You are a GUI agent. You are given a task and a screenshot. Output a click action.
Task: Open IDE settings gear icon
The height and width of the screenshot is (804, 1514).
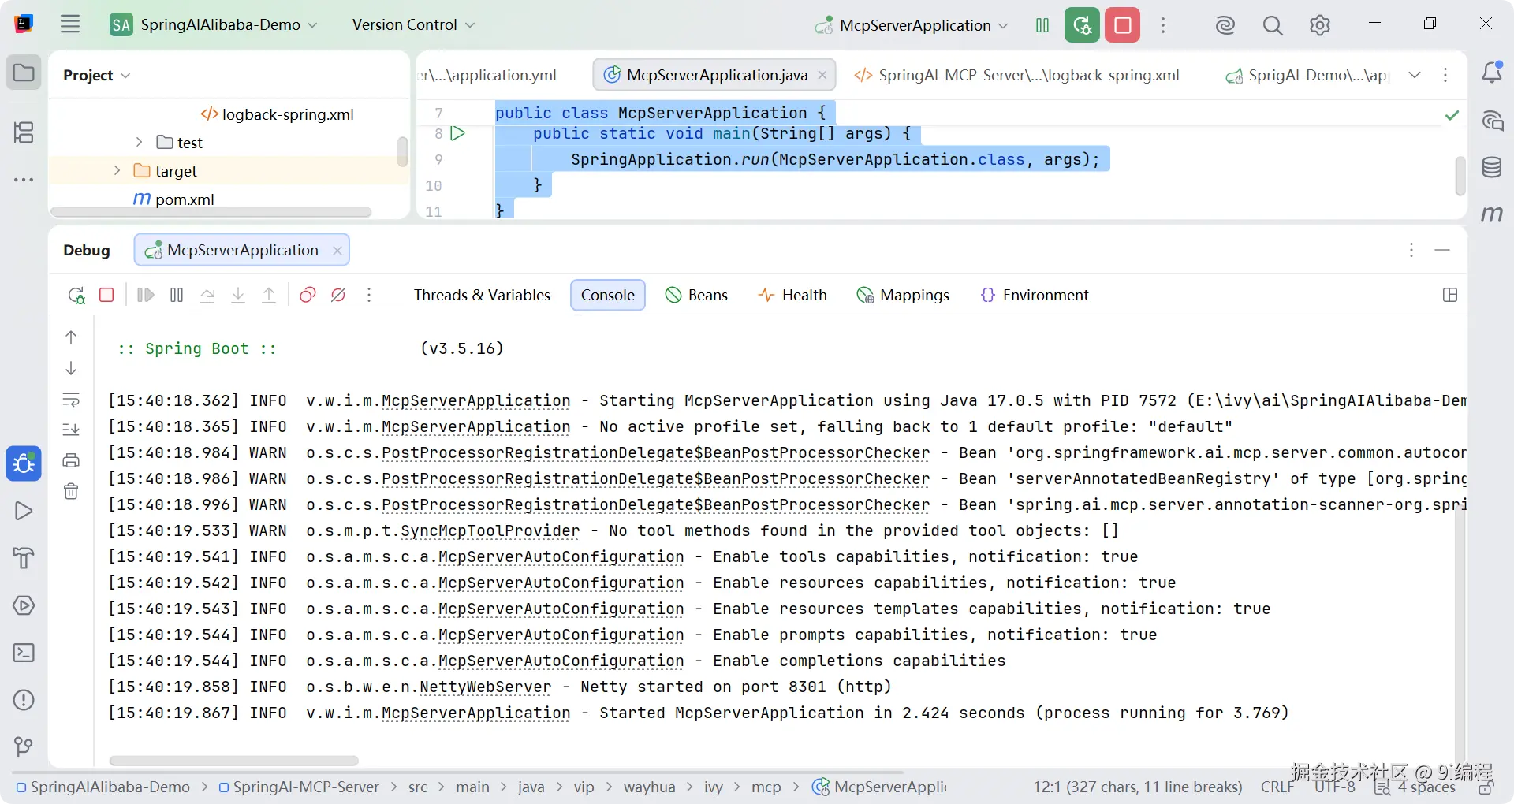tap(1319, 25)
